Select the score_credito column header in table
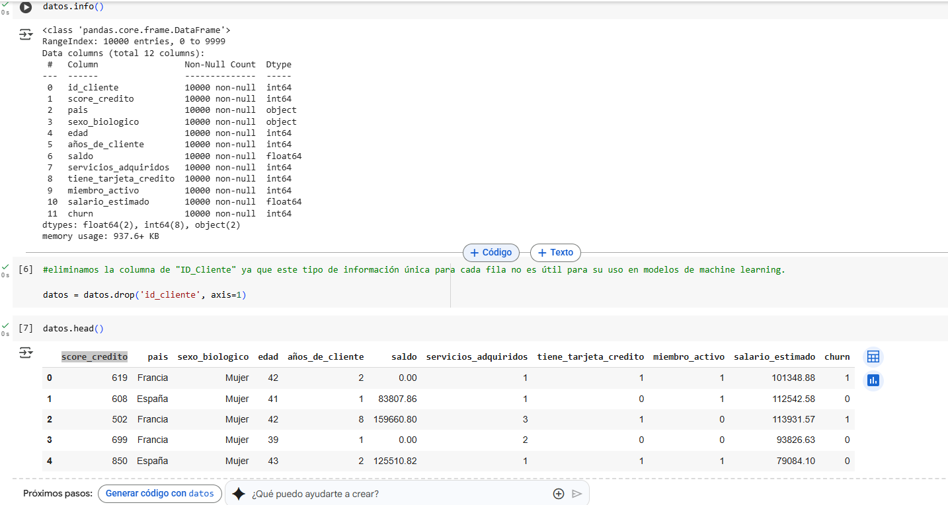 click(x=95, y=356)
